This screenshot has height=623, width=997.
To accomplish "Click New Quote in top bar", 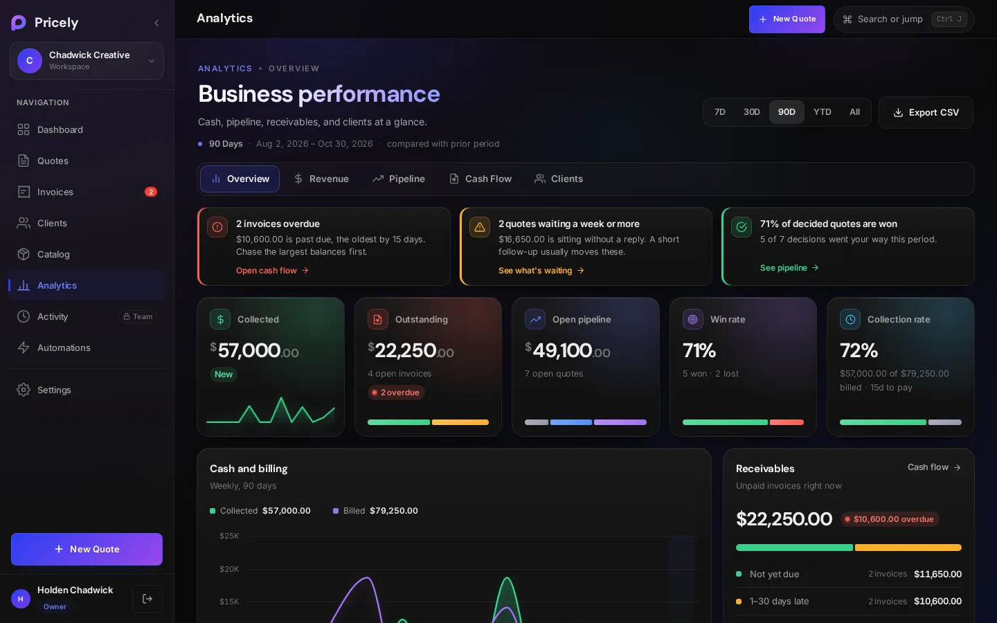I will pos(787,19).
